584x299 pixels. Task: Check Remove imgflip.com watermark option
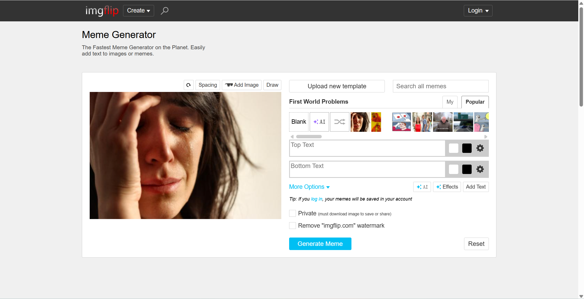tap(293, 226)
